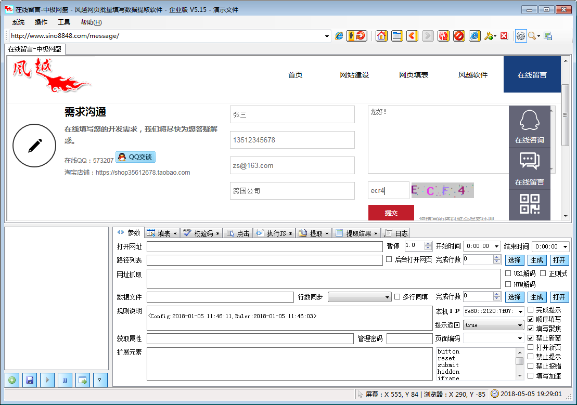Viewport: 577px width, 405px height.
Task: Enable 打开新页 checkbox
Action: pos(530,347)
